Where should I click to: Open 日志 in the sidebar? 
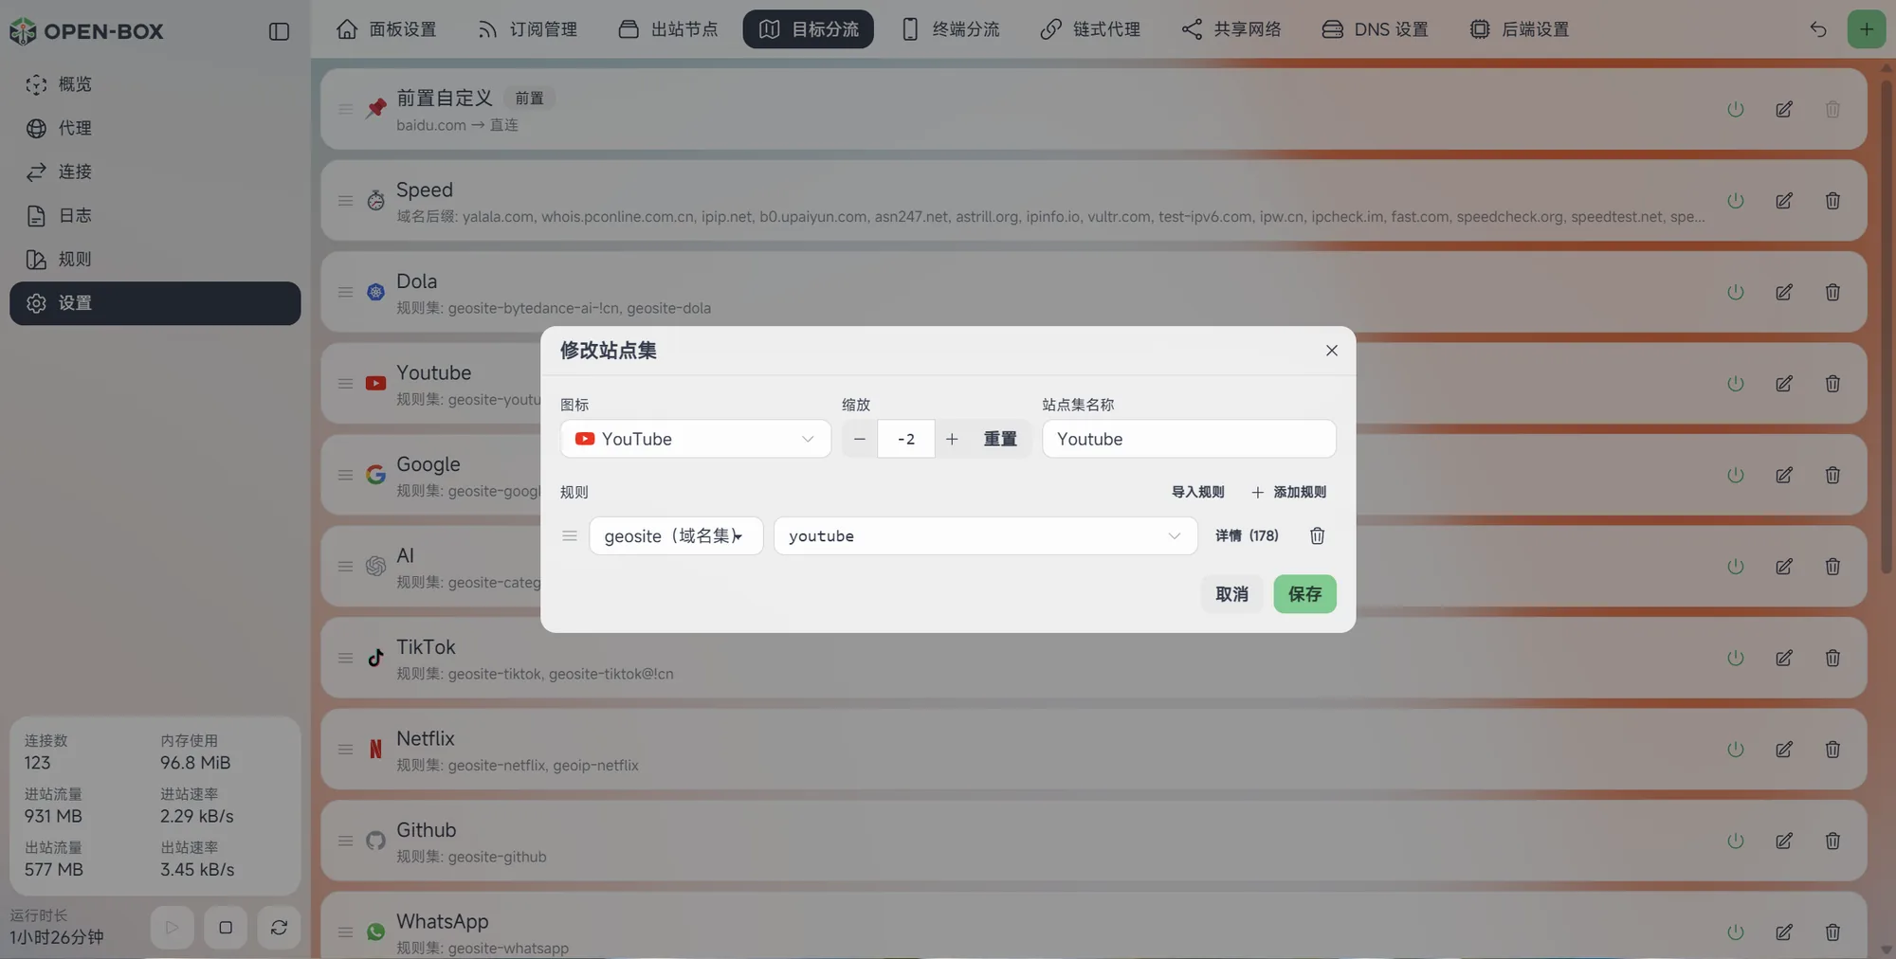tap(155, 216)
